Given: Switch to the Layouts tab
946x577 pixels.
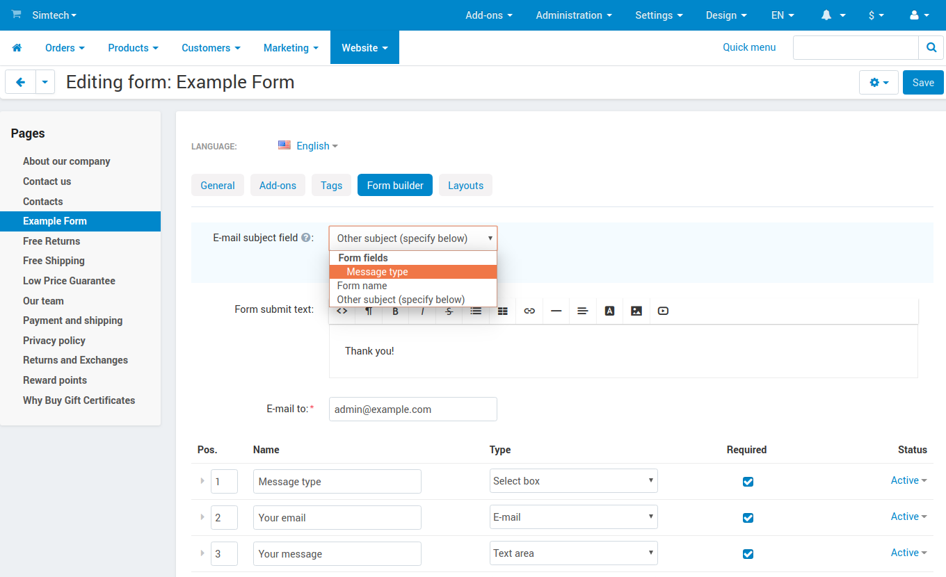Looking at the screenshot, I should pyautogui.click(x=465, y=186).
